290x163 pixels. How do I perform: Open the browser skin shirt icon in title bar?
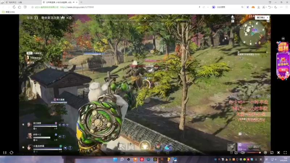click(x=270, y=2)
